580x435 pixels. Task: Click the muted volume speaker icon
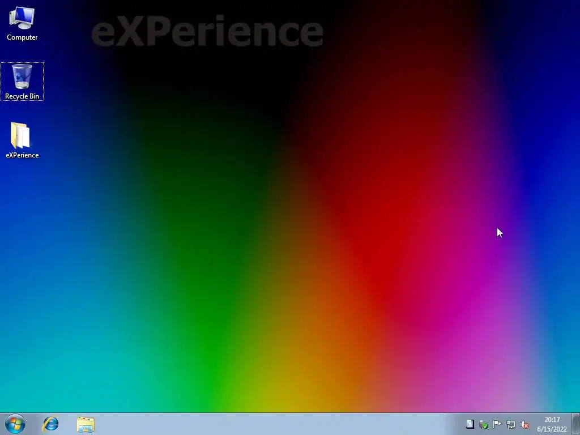click(524, 424)
